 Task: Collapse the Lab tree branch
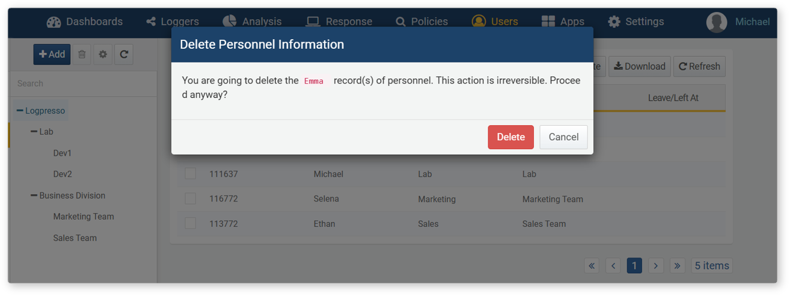pyautogui.click(x=34, y=132)
